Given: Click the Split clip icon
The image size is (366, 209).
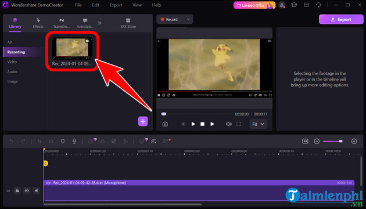Looking at the screenshot, I should click(51, 141).
